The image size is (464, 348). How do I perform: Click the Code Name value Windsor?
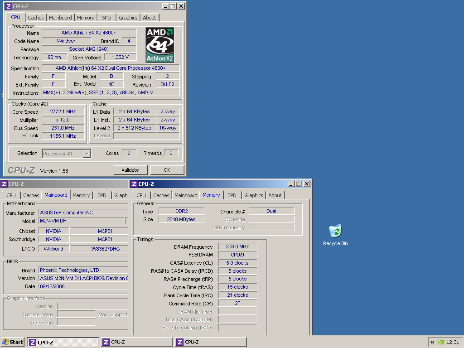[x=66, y=41]
